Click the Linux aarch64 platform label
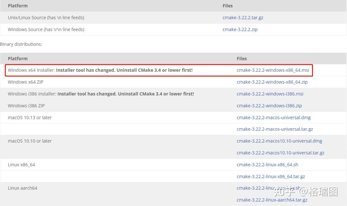 click(22, 188)
